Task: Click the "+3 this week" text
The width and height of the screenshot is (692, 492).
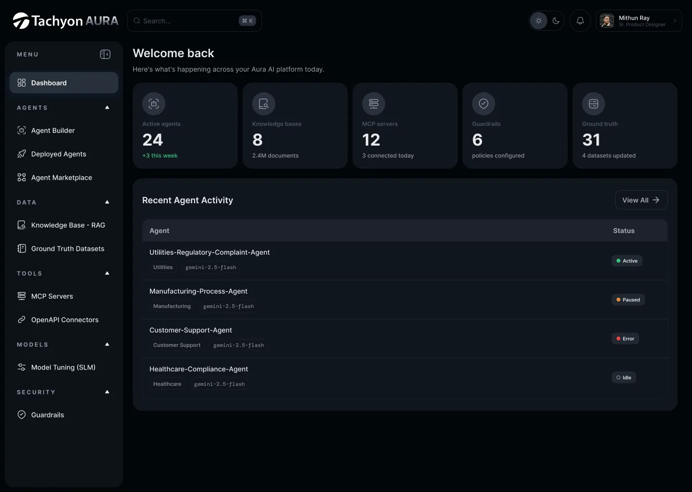Action: [x=160, y=156]
